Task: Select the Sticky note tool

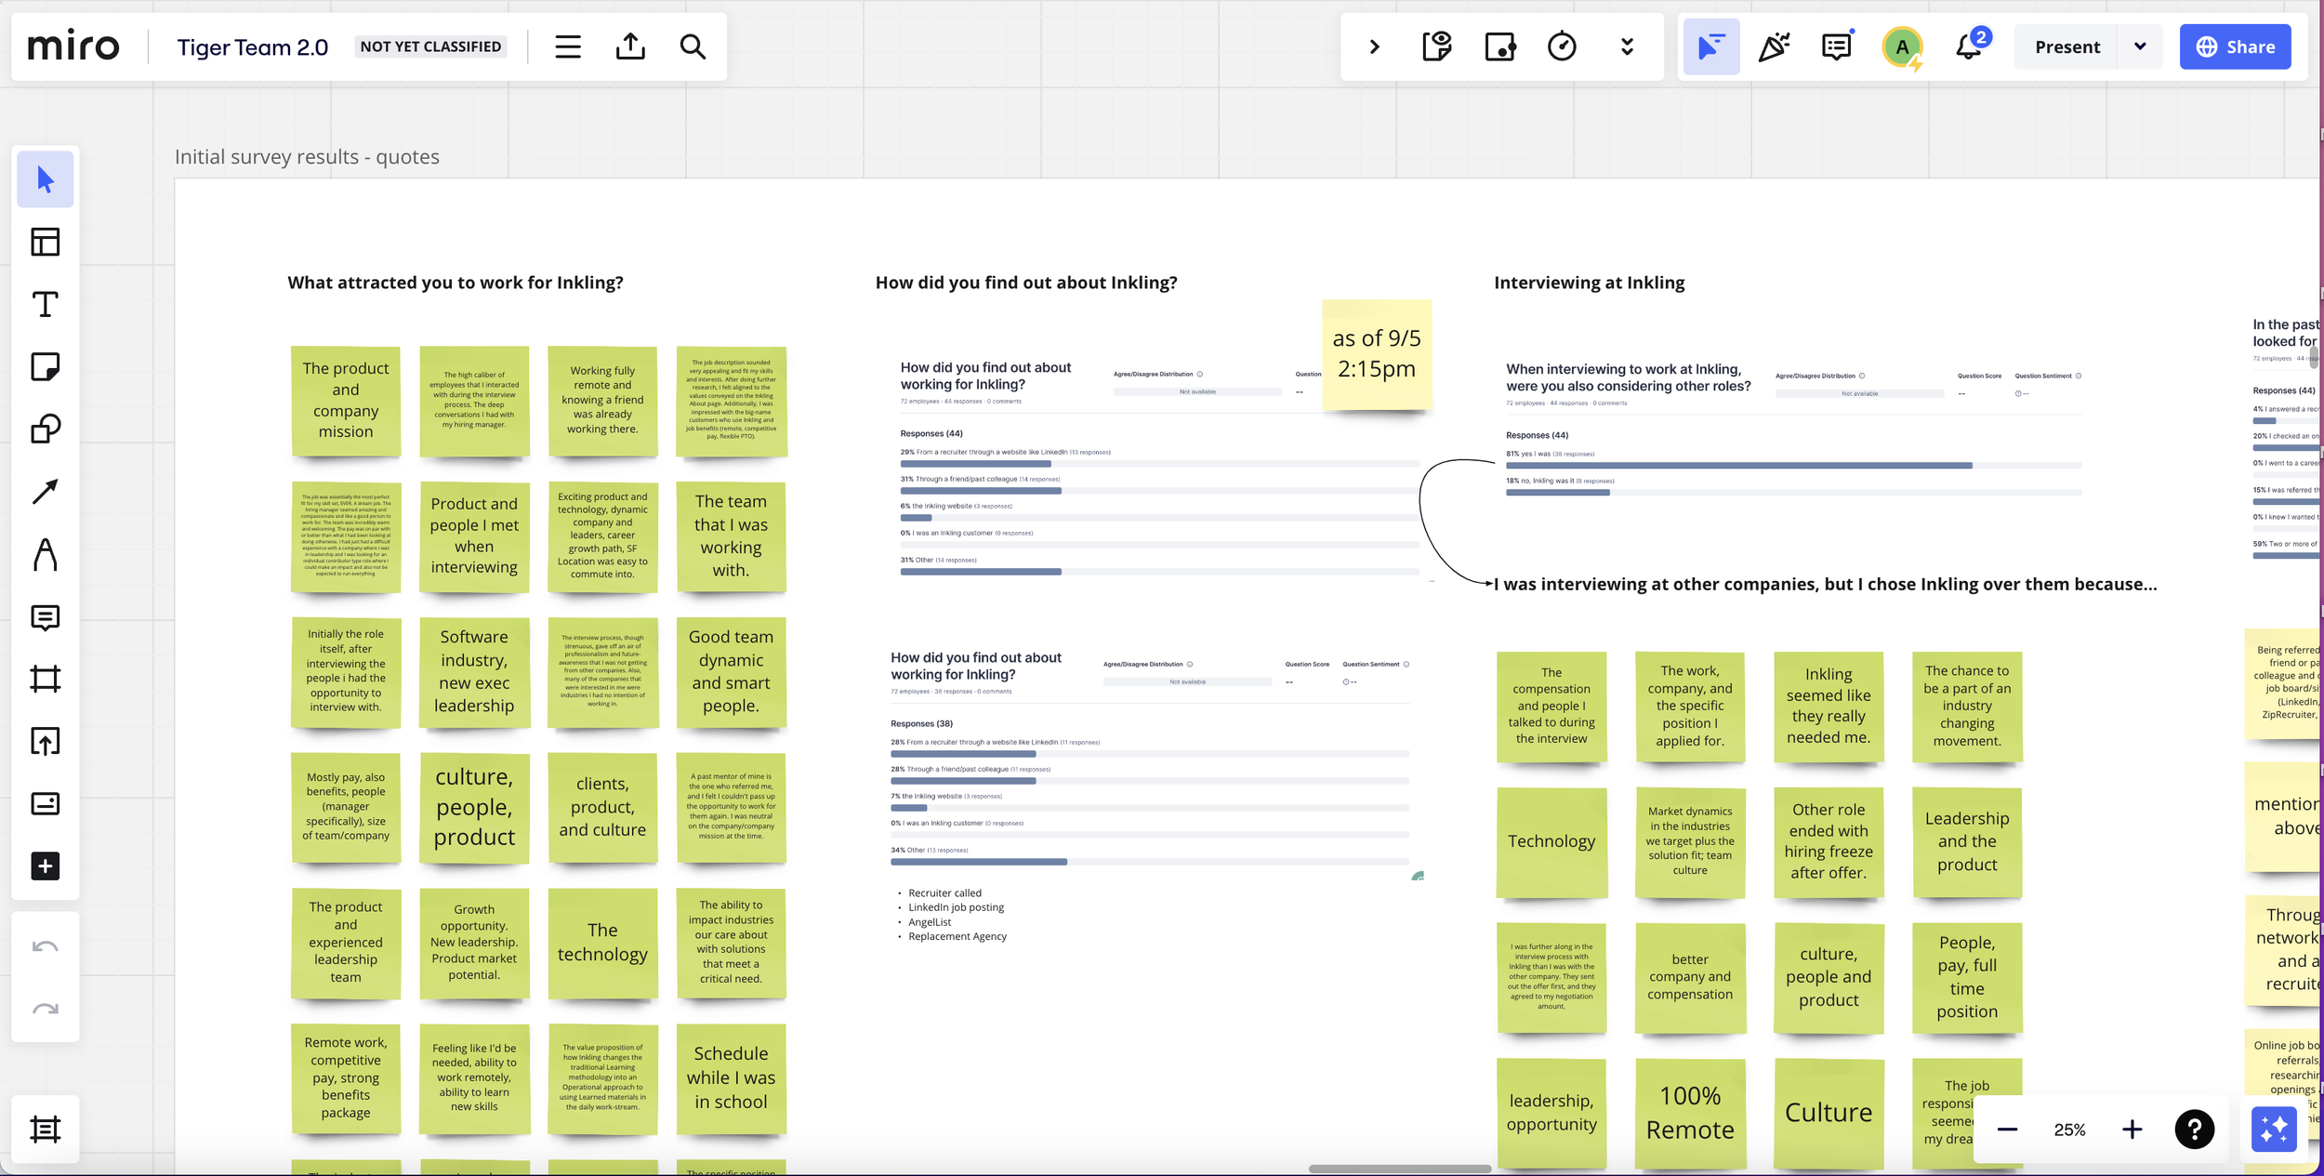Action: click(x=46, y=366)
